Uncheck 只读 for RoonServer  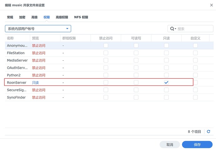pyautogui.click(x=166, y=83)
